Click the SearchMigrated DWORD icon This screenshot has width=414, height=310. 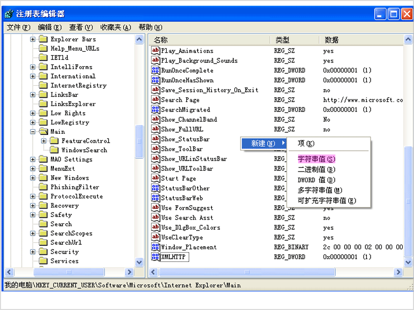click(x=155, y=110)
